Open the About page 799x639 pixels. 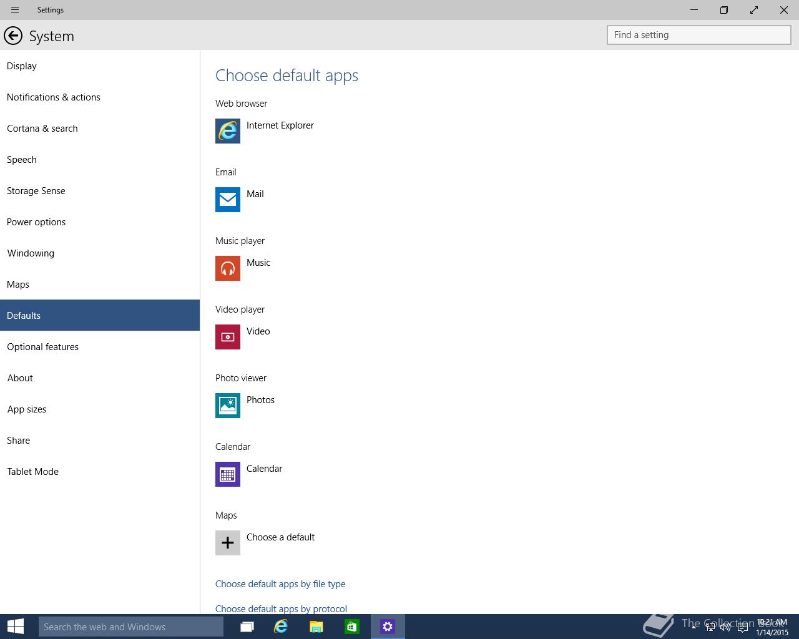pos(100,378)
